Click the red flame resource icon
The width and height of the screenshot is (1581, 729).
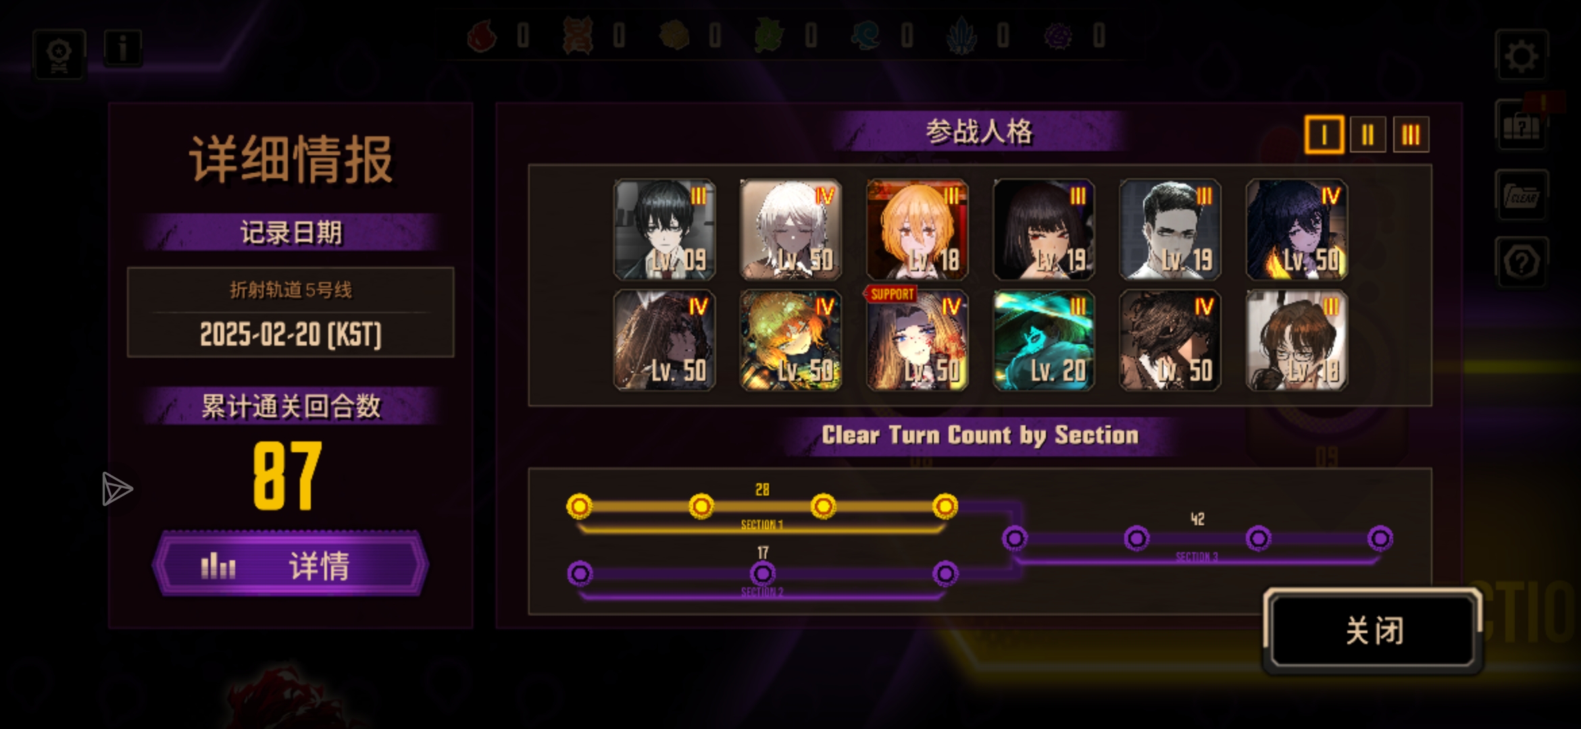point(482,36)
